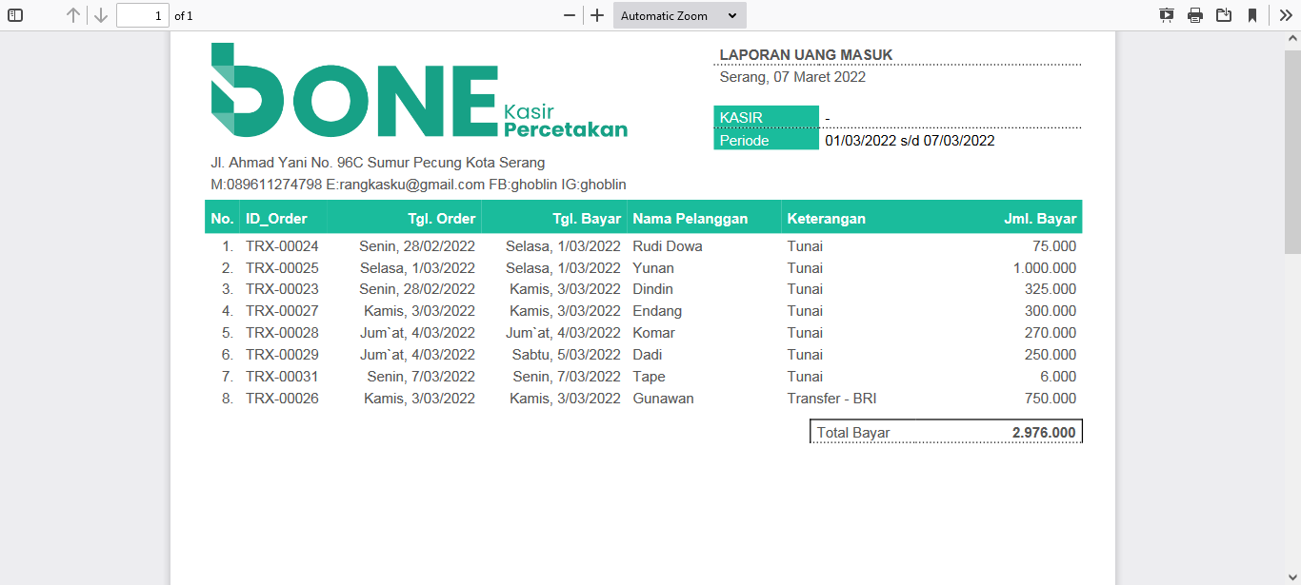Click customer name Gunawan
1301x585 pixels.
tap(664, 399)
